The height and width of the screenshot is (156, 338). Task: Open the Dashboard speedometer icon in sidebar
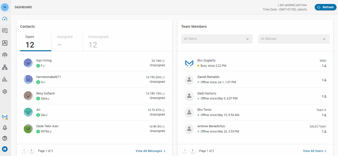pos(5,19)
